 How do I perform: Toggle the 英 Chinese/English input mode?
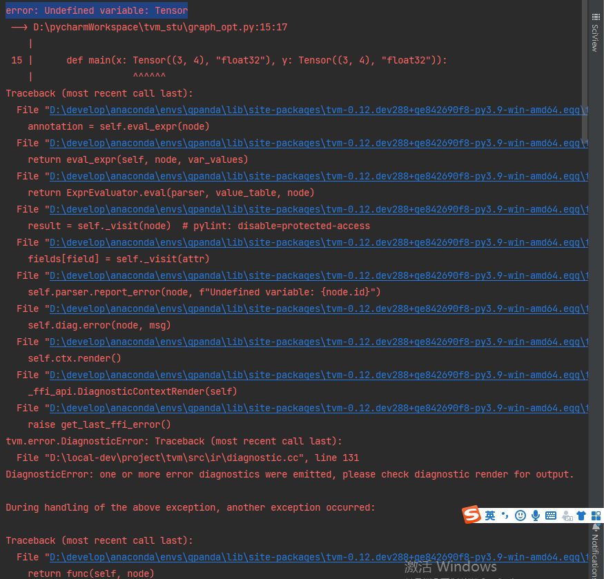pyautogui.click(x=489, y=516)
